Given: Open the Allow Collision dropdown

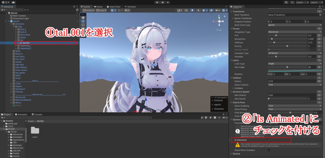Looking at the screenshot, I should point(295,85).
